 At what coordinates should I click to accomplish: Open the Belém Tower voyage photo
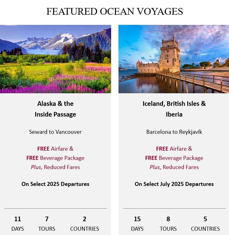click(x=174, y=59)
